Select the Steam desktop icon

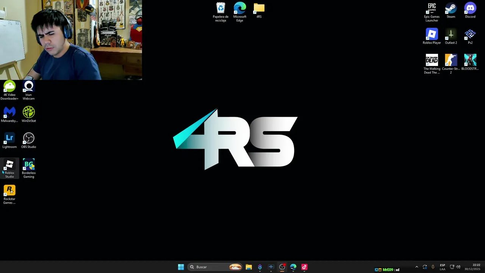[x=451, y=11]
